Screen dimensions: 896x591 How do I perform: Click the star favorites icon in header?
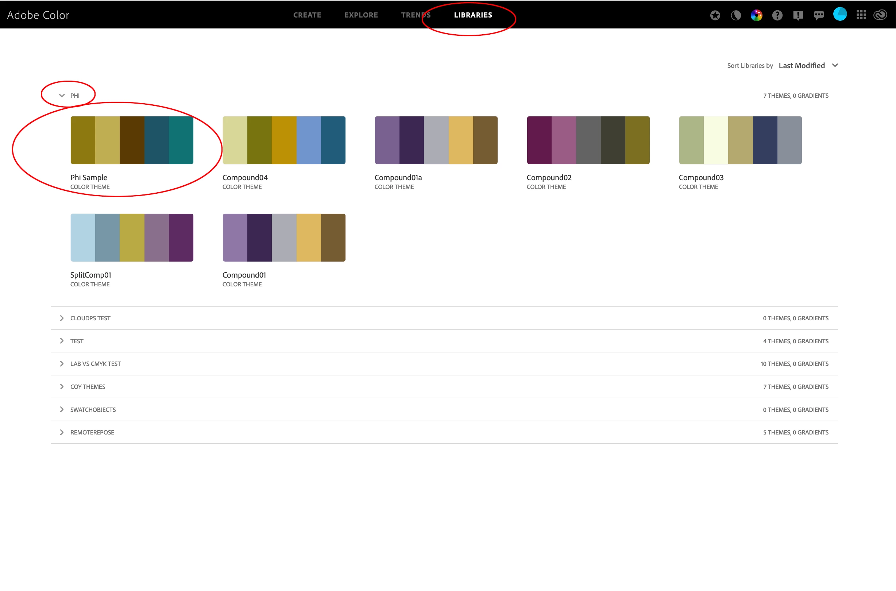click(715, 15)
